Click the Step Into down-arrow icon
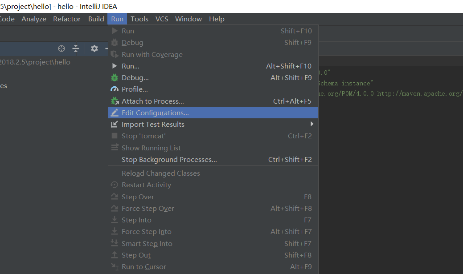This screenshot has width=463, height=274. point(115,220)
